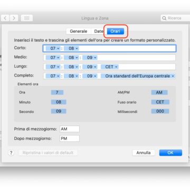Click the empty area of the Medio field
This screenshot has height=190, width=190.
click(x=136, y=58)
